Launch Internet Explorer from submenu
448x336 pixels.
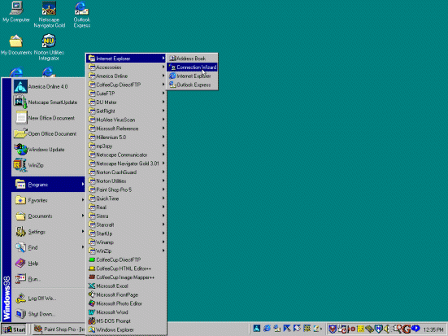(x=192, y=76)
